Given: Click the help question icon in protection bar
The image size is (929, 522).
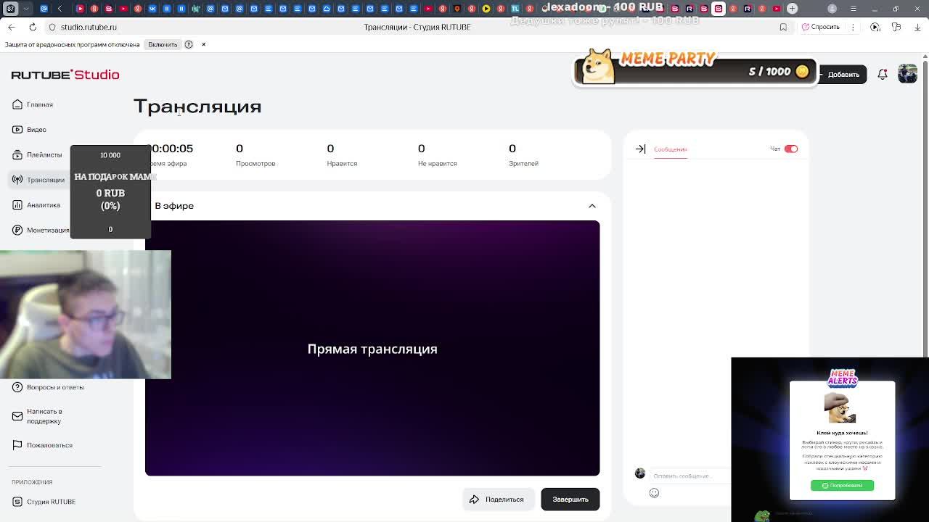Looking at the screenshot, I should 189,44.
